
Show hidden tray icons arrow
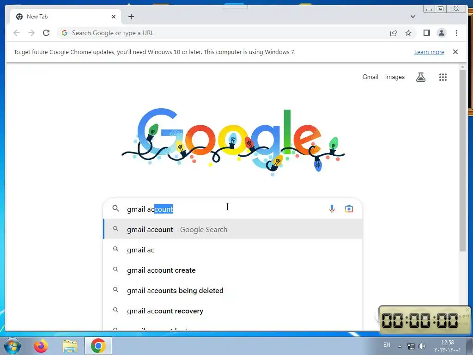click(400, 346)
